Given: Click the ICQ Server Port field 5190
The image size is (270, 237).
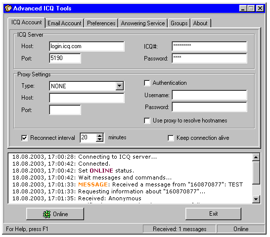Looking at the screenshot, I should coord(65,58).
